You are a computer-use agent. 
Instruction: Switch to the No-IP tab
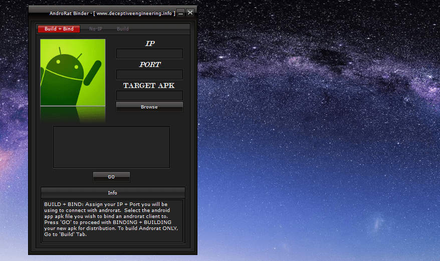tap(96, 29)
